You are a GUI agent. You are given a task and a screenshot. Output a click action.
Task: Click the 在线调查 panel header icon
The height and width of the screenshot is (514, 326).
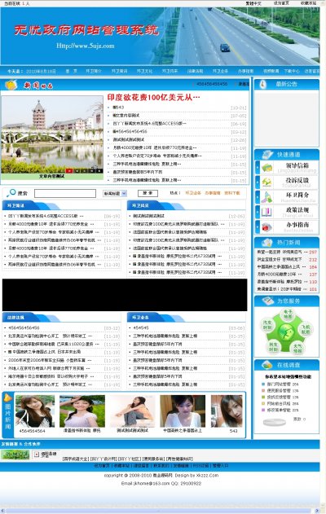(x=267, y=364)
